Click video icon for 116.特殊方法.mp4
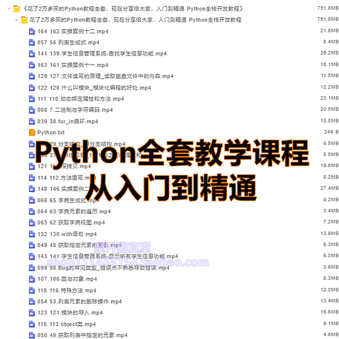This screenshot has width=339, height=339. coord(32,290)
